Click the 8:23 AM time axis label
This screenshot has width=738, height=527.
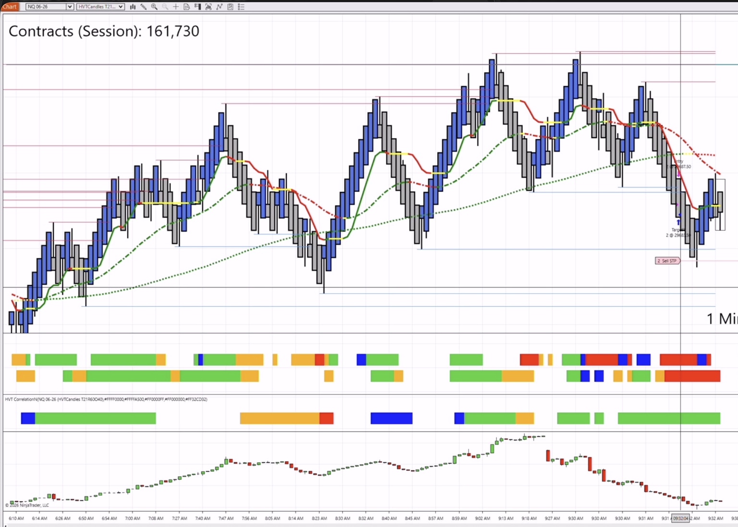(320, 518)
